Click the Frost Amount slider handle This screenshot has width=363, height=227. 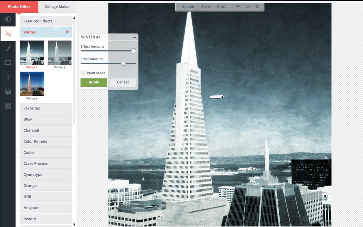coord(123,63)
